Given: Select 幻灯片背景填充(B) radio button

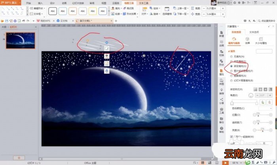Looking at the screenshot, I should coord(231,80).
